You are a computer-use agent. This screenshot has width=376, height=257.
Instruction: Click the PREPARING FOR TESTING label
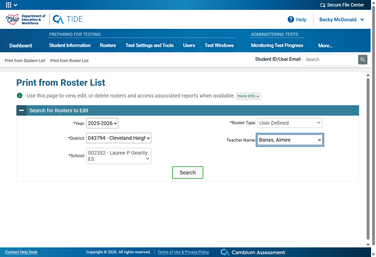(75, 34)
